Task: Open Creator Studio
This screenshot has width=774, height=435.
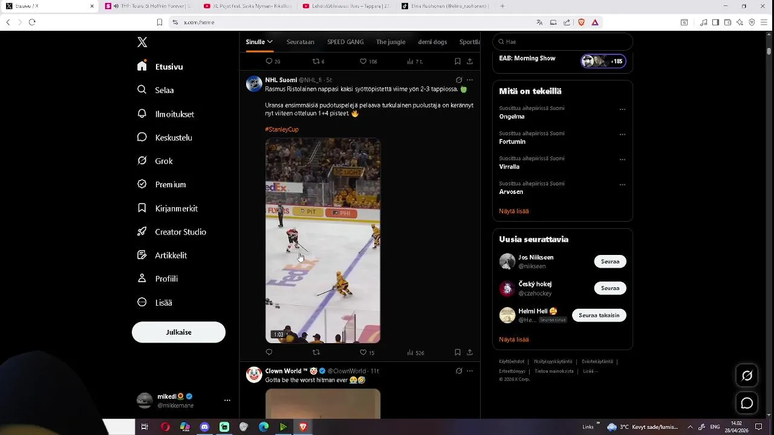Action: click(x=172, y=231)
